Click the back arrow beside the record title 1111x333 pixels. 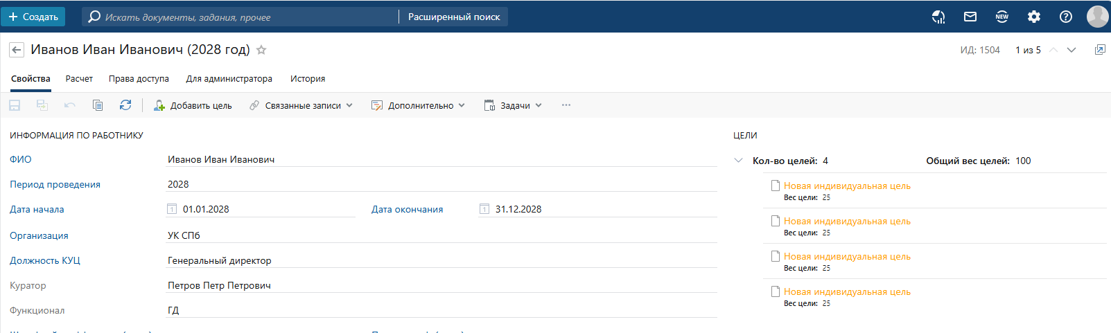(17, 50)
